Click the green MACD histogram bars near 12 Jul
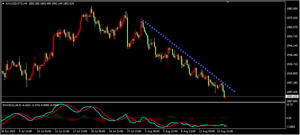The width and height of the screenshot is (300, 135). [57, 116]
